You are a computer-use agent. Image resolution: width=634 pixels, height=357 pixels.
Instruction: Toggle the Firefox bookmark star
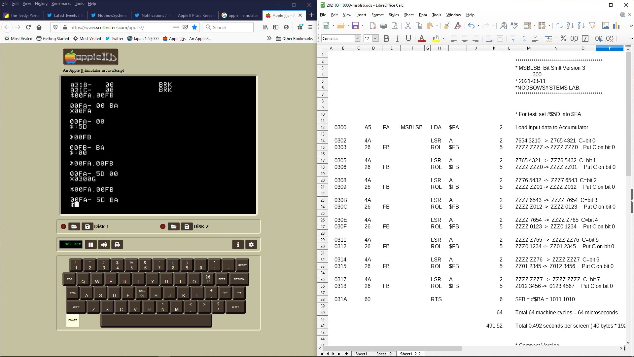tap(194, 27)
